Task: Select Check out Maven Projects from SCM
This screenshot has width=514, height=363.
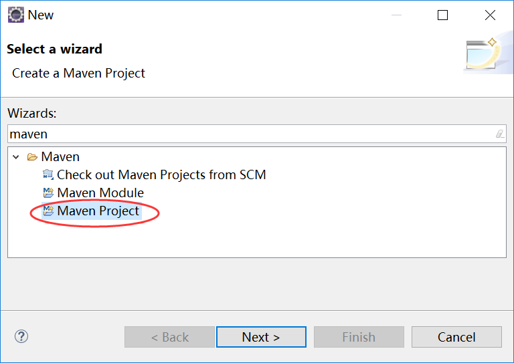Action: tap(161, 175)
